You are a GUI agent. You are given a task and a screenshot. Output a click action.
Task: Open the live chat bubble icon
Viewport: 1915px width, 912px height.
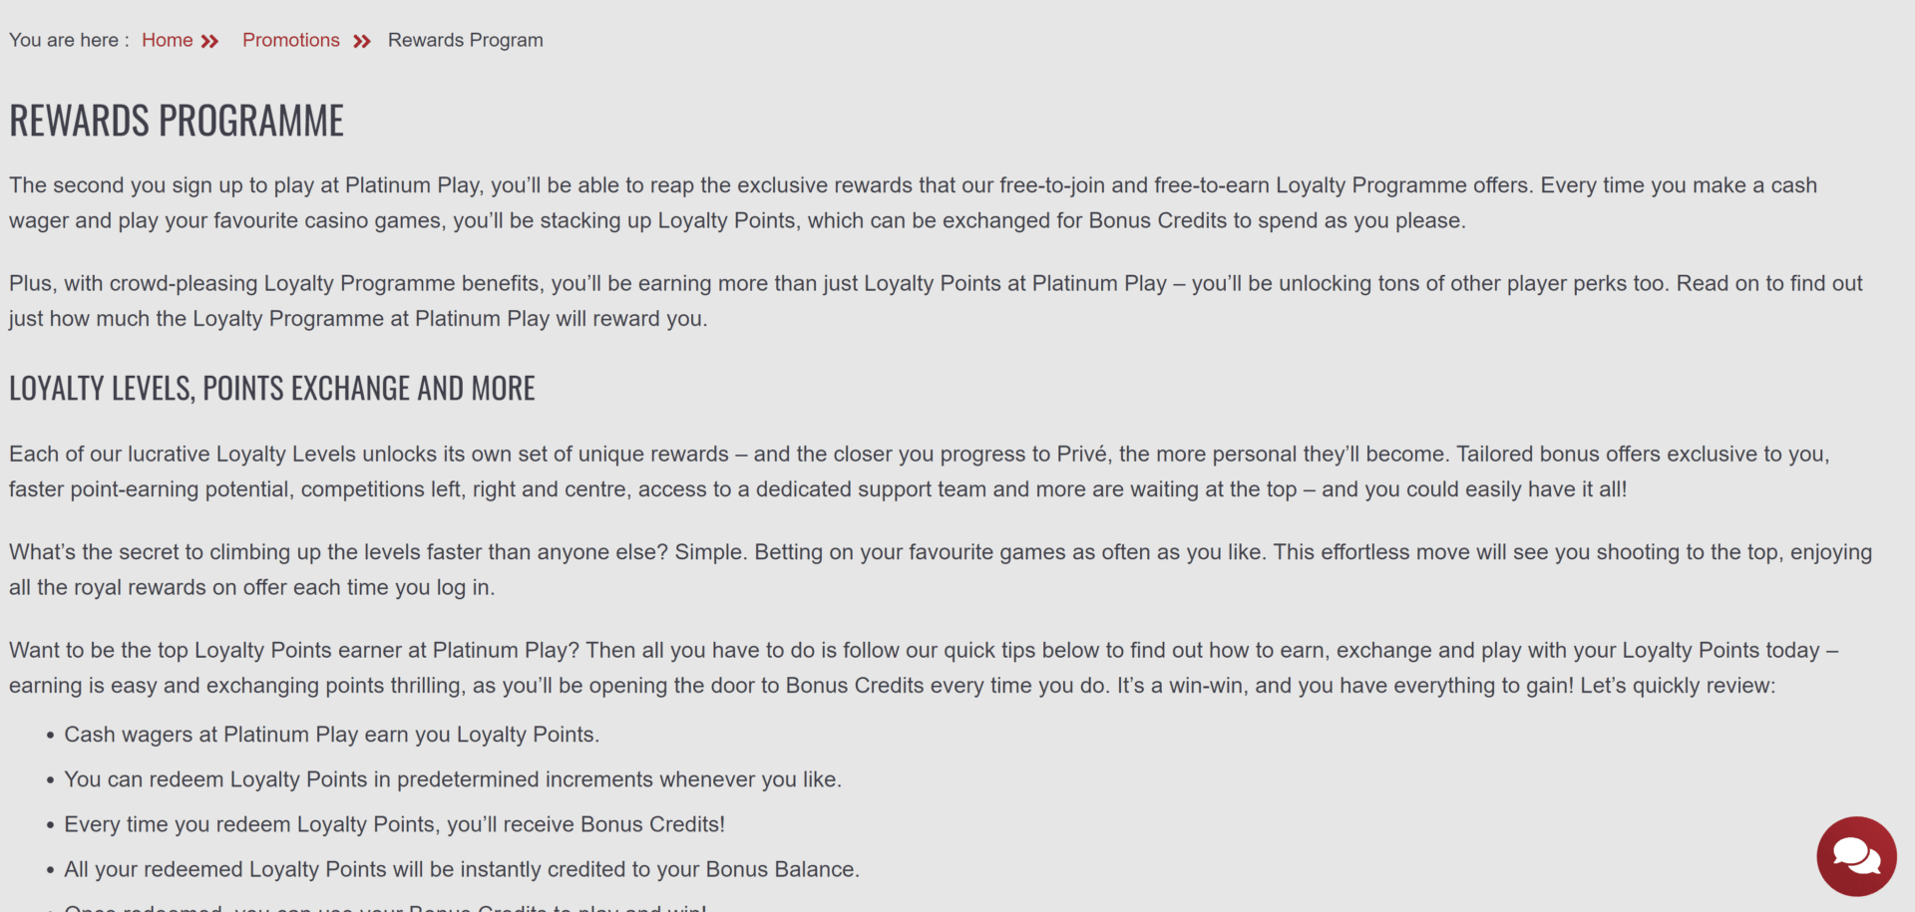coord(1855,855)
